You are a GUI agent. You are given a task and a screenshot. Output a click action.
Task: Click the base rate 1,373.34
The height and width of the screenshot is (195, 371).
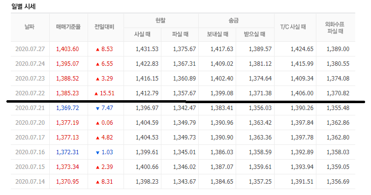[x=67, y=167]
